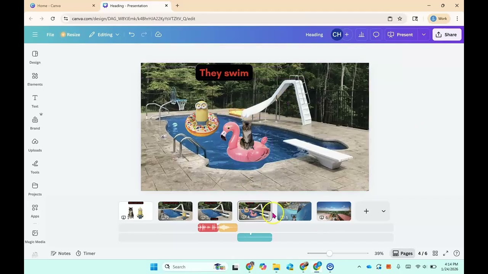Select the Text tool in sidebar
Image resolution: width=488 pixels, height=274 pixels.
click(x=35, y=101)
